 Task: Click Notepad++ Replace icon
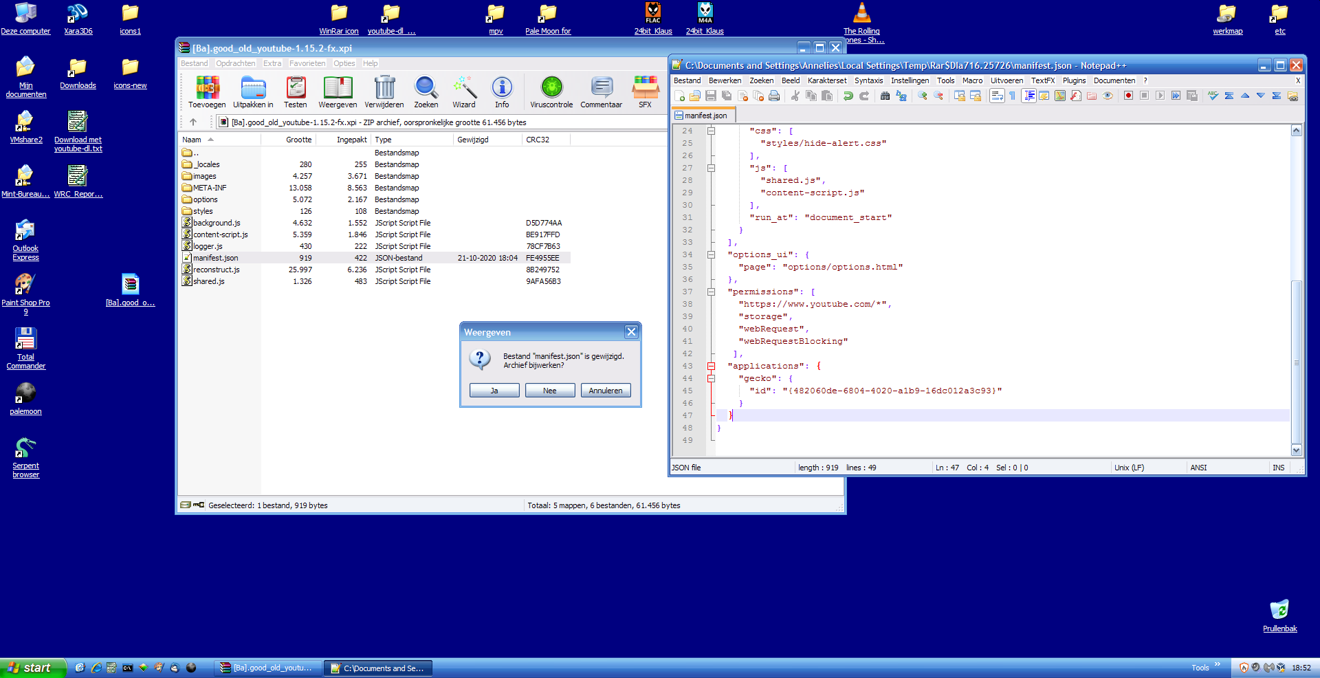coord(901,96)
